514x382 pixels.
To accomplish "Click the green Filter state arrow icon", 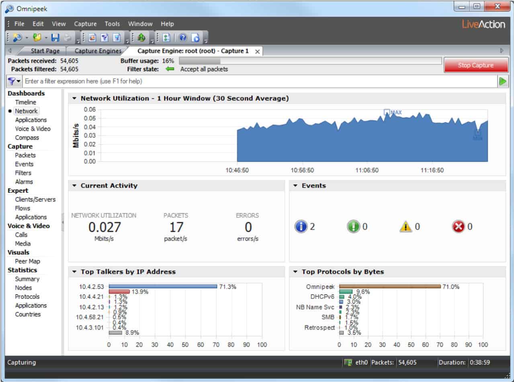I will pyautogui.click(x=170, y=69).
